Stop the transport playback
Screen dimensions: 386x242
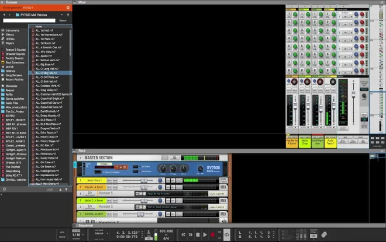click(x=198, y=235)
